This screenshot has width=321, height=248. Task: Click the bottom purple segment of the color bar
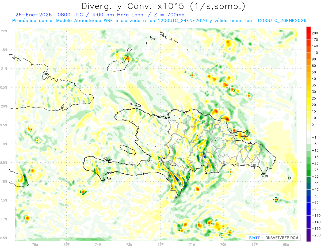[x=308, y=238]
